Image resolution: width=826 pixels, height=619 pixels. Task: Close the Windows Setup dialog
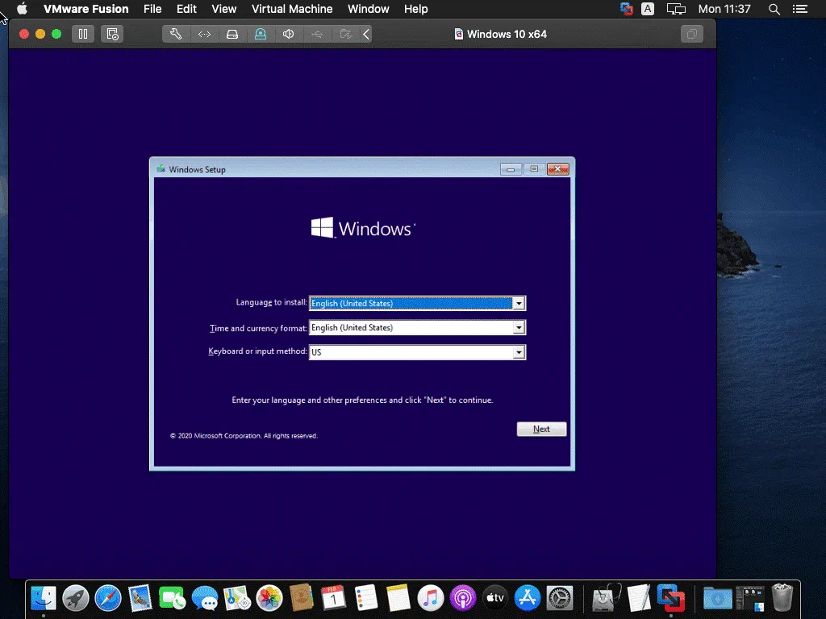click(x=558, y=169)
